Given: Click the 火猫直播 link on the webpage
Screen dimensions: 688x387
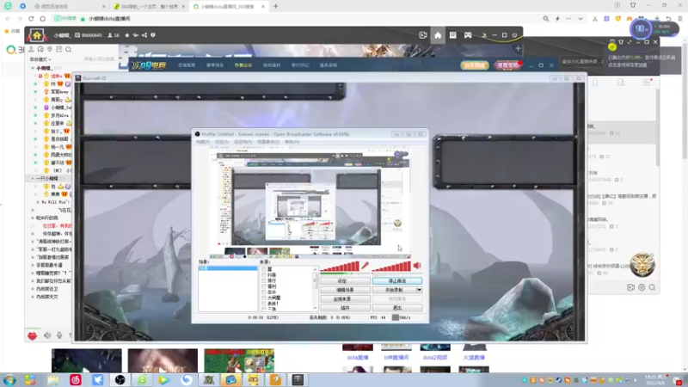Looking at the screenshot, I should click(474, 358).
